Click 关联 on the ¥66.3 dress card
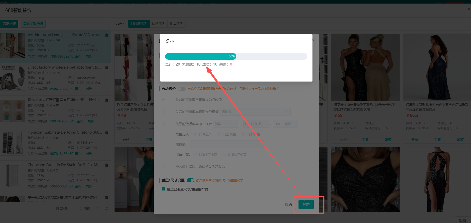Viewport: 471px width, 223px height. (415, 139)
